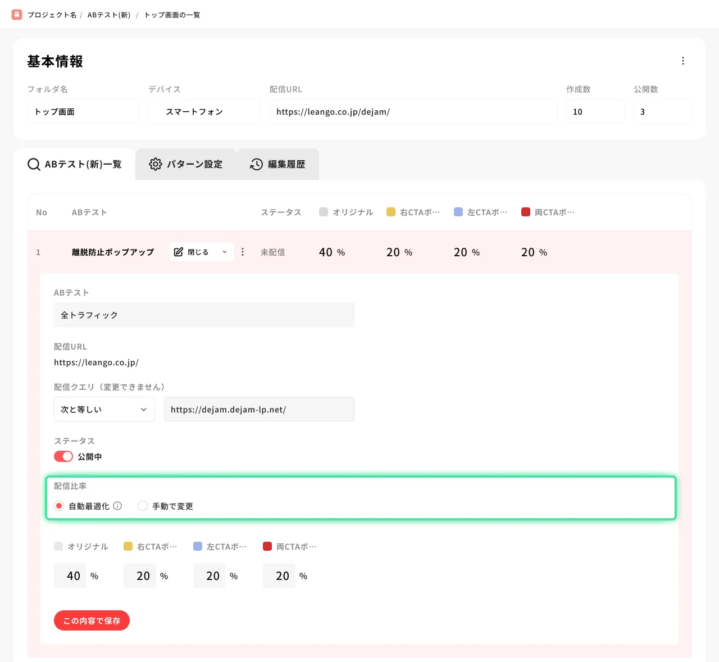Toggle the 公開中 status switch
The height and width of the screenshot is (662, 719).
click(x=63, y=456)
